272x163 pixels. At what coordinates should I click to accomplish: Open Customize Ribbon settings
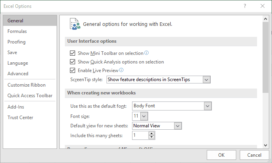30,85
